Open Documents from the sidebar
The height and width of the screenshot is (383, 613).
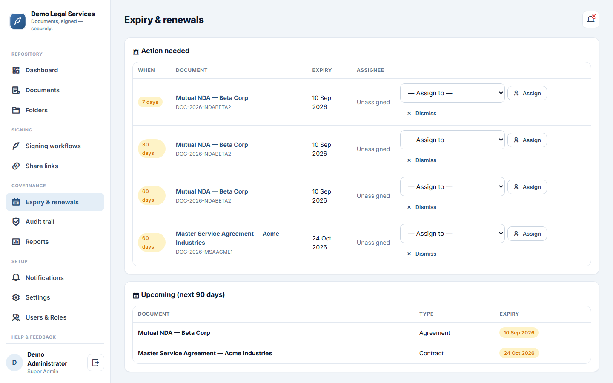[55, 90]
